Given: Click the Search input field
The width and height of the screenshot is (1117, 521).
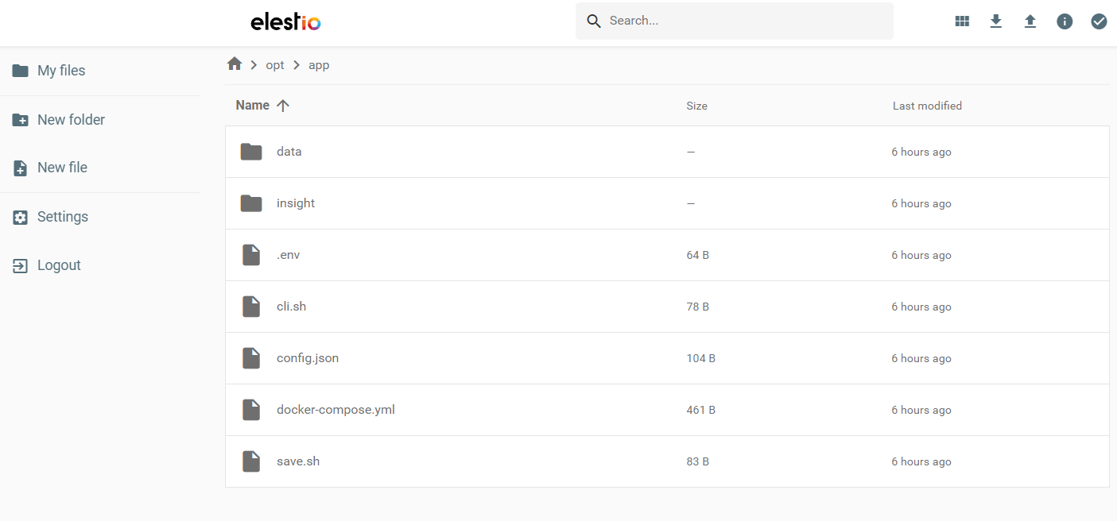Looking at the screenshot, I should pos(743,21).
